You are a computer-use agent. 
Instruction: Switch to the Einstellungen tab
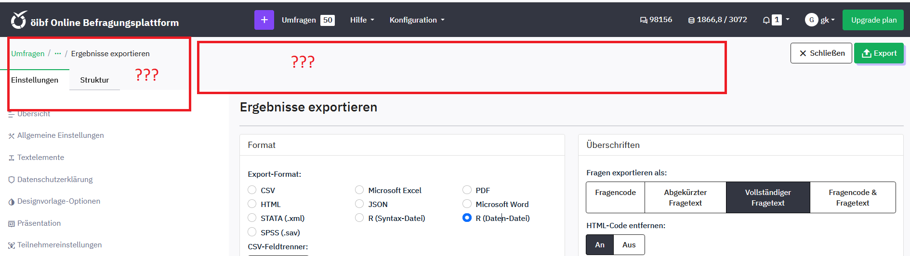35,80
